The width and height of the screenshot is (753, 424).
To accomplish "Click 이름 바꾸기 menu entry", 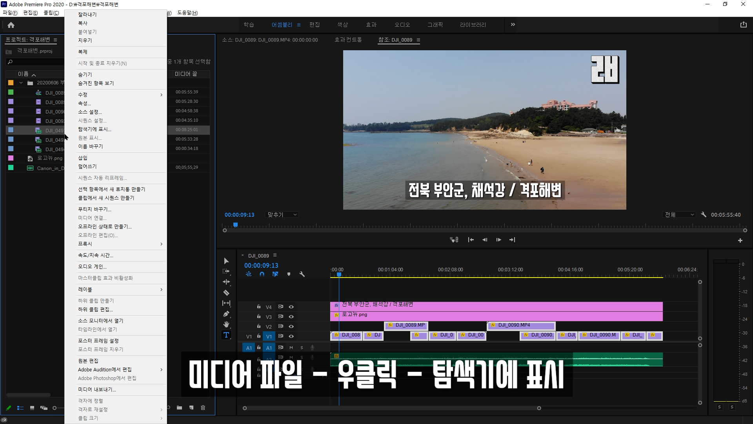I will 90,146.
